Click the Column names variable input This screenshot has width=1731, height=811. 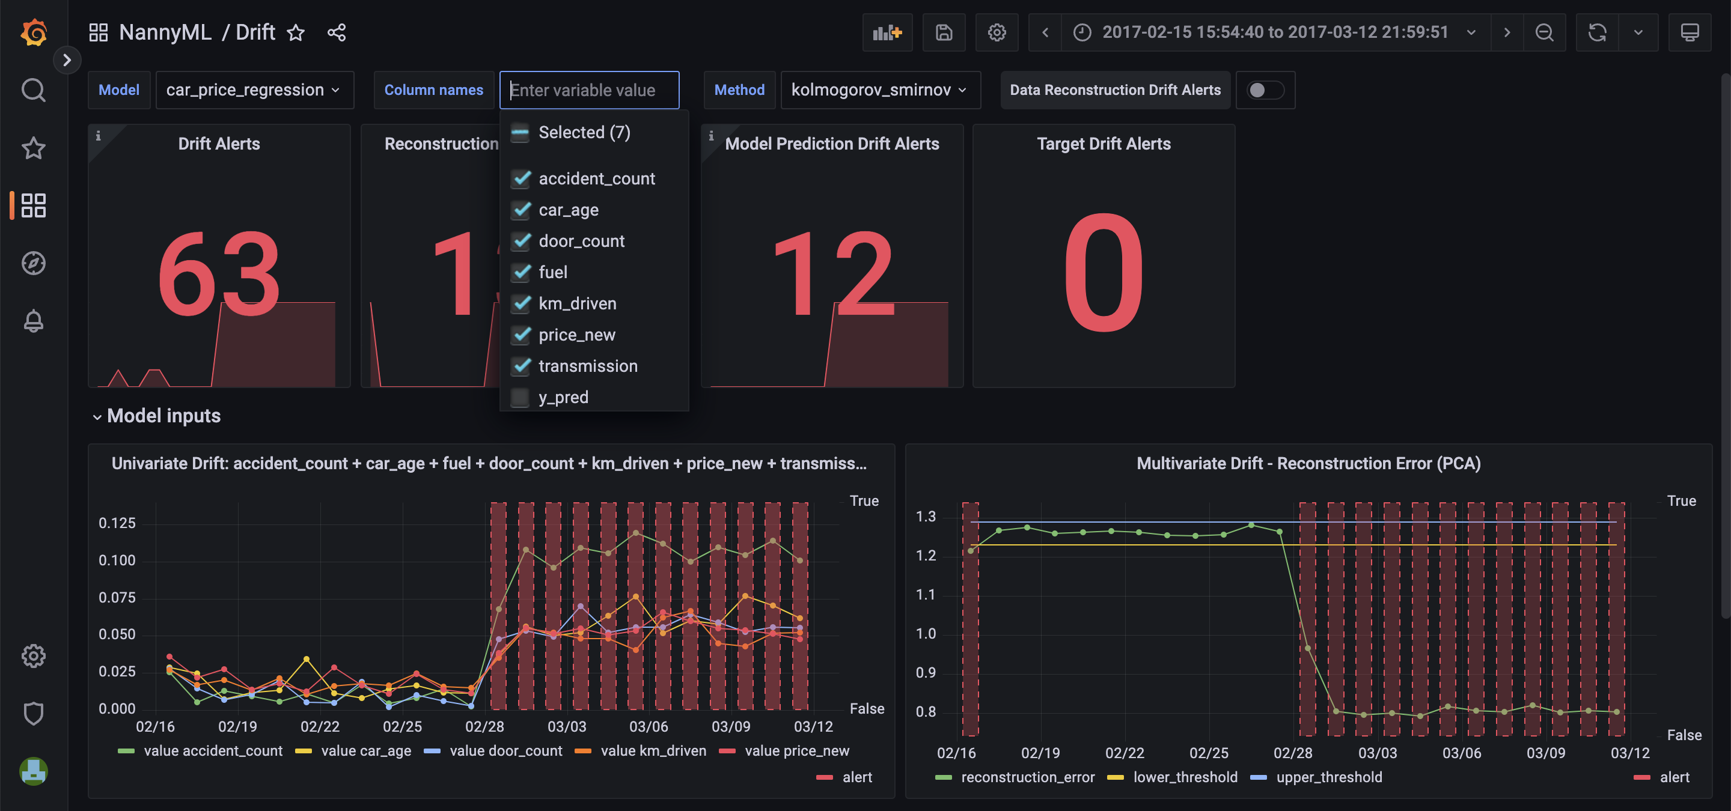(x=588, y=90)
